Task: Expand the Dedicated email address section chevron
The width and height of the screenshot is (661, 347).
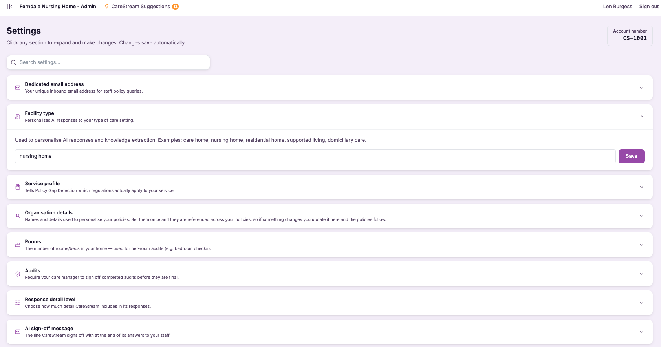Action: (641, 88)
